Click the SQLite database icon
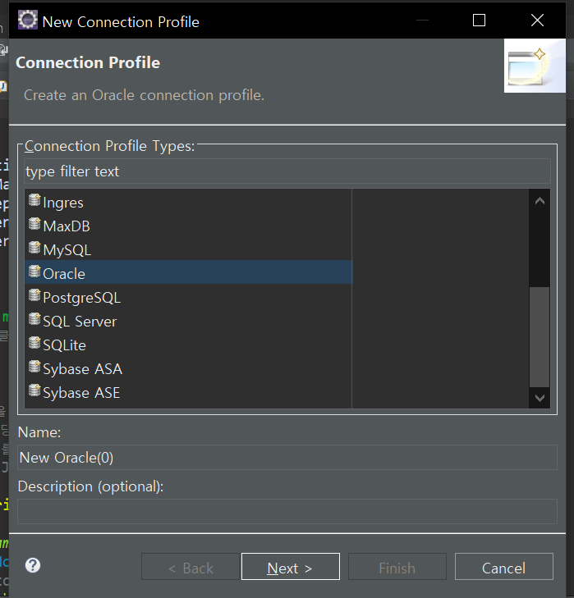This screenshot has height=598, width=574. click(34, 343)
